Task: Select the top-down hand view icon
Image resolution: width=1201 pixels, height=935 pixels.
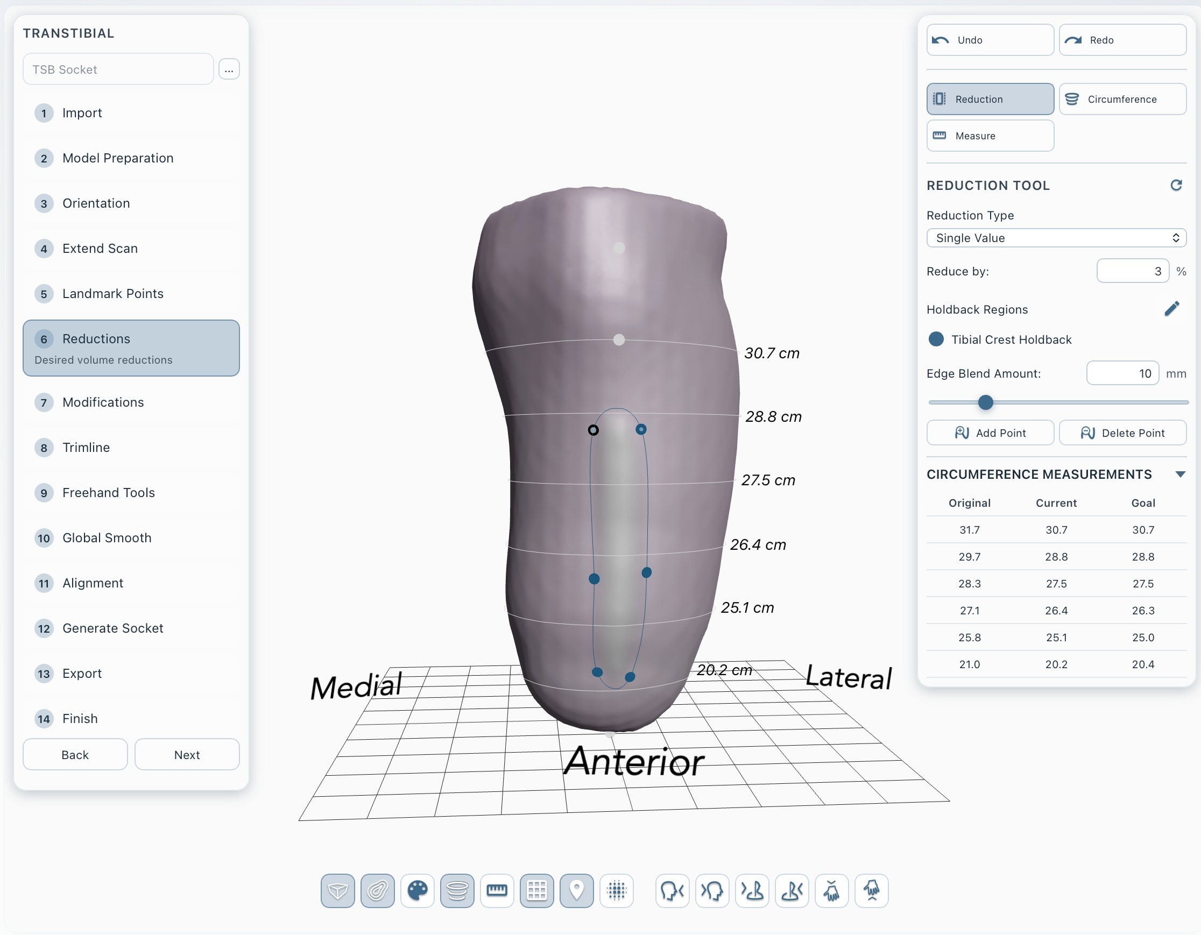Action: 831,890
